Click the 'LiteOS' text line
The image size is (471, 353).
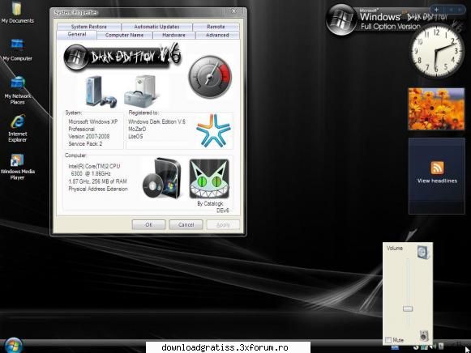[135, 137]
